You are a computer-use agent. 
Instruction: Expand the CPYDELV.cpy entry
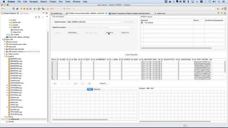[7, 85]
